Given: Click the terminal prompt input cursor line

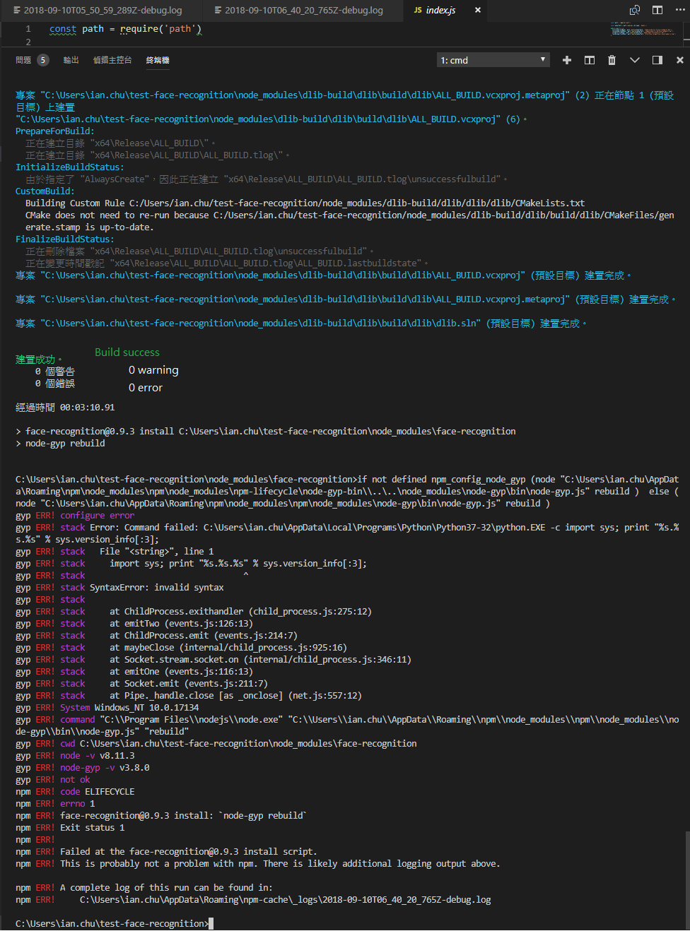Looking at the screenshot, I should click(115, 923).
